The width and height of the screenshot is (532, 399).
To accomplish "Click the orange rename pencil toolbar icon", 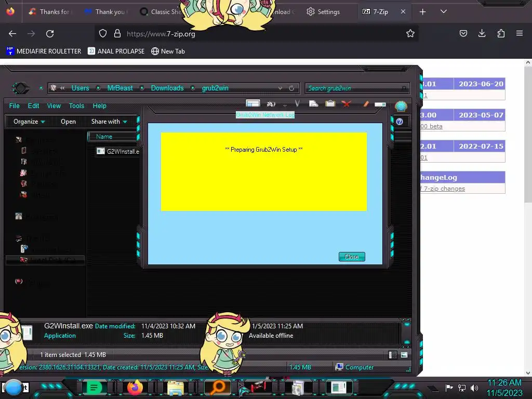I will tap(366, 104).
